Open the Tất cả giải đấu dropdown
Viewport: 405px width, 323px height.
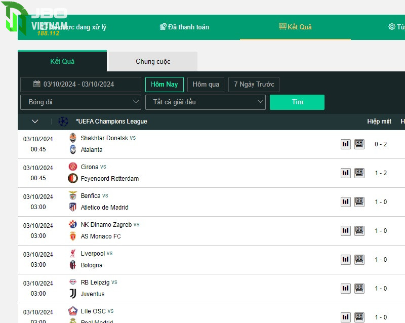click(x=206, y=102)
